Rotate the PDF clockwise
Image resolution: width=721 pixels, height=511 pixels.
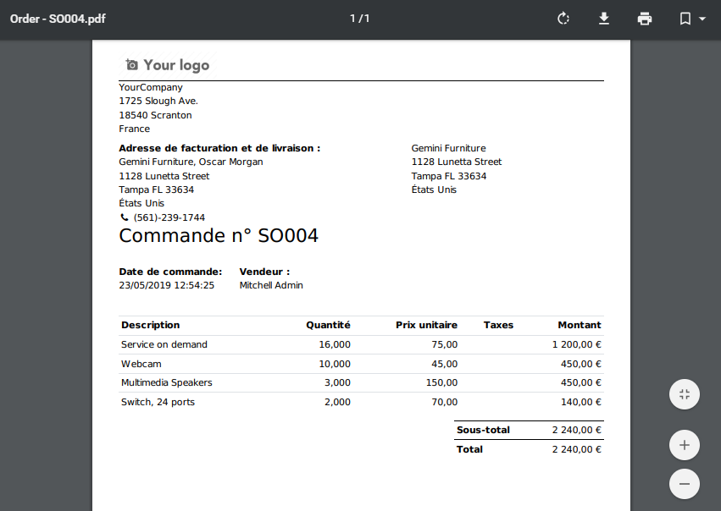coord(563,19)
